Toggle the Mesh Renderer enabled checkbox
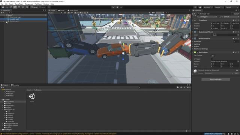 tap(197, 39)
